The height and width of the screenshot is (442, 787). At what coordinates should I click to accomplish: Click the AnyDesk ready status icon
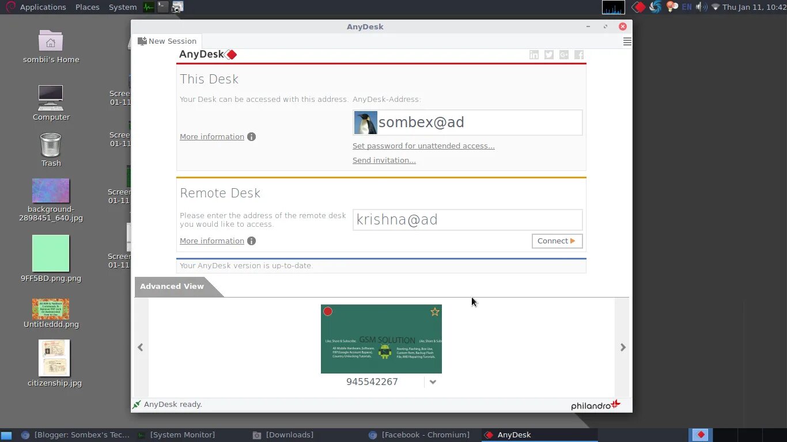pos(137,405)
